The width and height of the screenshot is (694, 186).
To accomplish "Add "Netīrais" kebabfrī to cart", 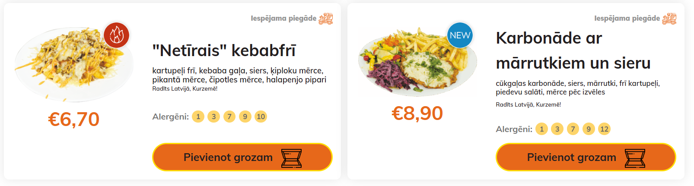I will [x=228, y=158].
